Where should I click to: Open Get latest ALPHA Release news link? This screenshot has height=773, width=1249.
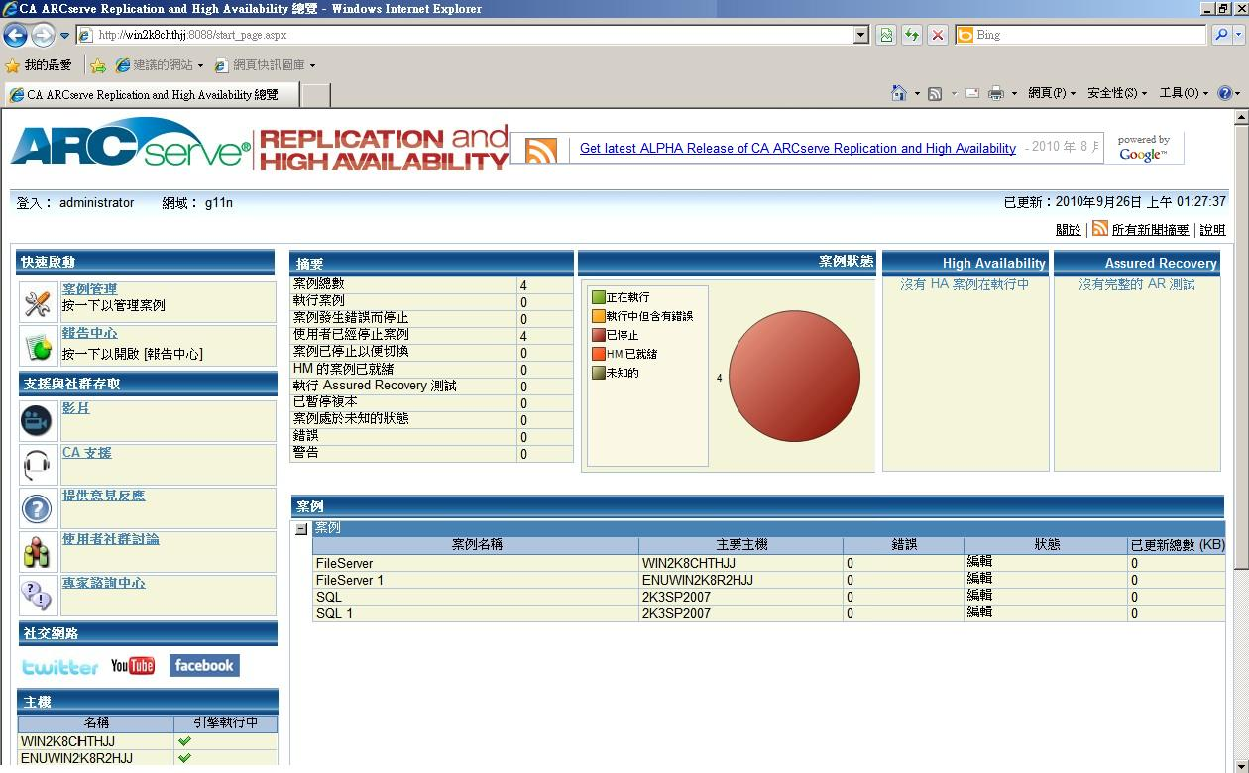coord(798,148)
